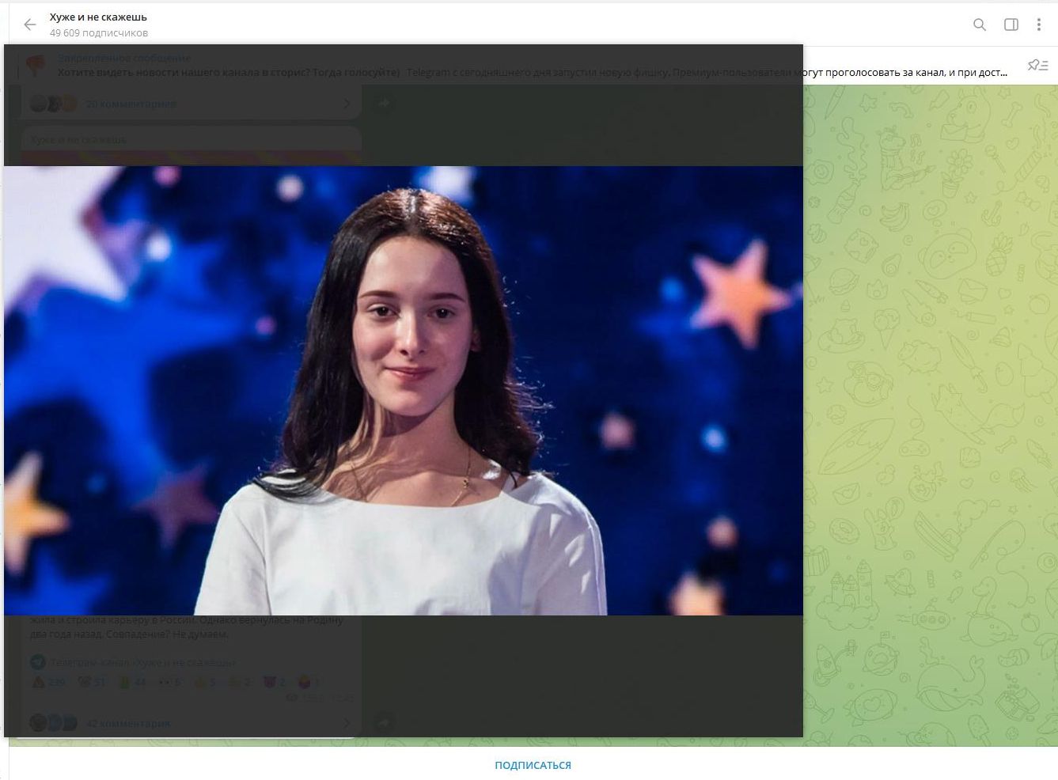The image size is (1058, 780).
Task: Share the post above the photo via arrow
Action: 384,104
